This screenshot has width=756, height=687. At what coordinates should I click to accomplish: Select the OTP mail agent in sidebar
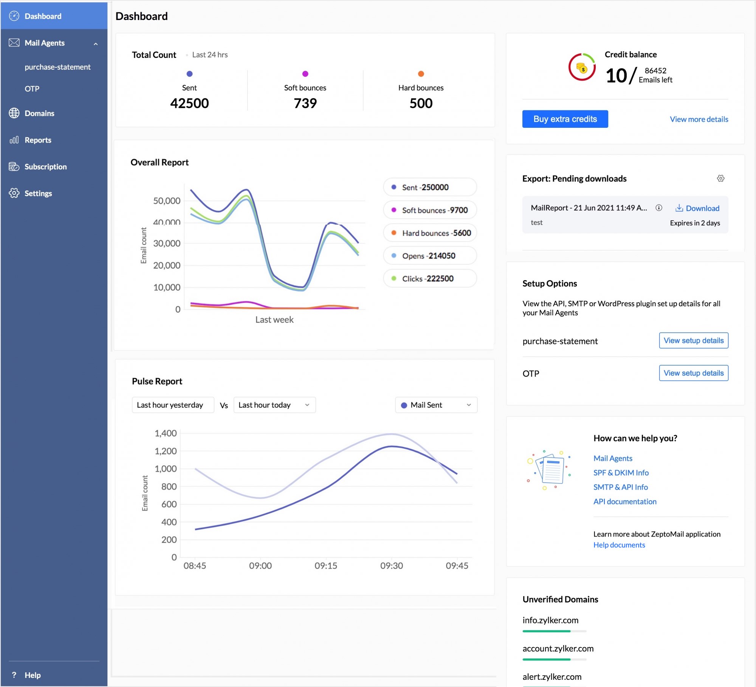coord(32,88)
